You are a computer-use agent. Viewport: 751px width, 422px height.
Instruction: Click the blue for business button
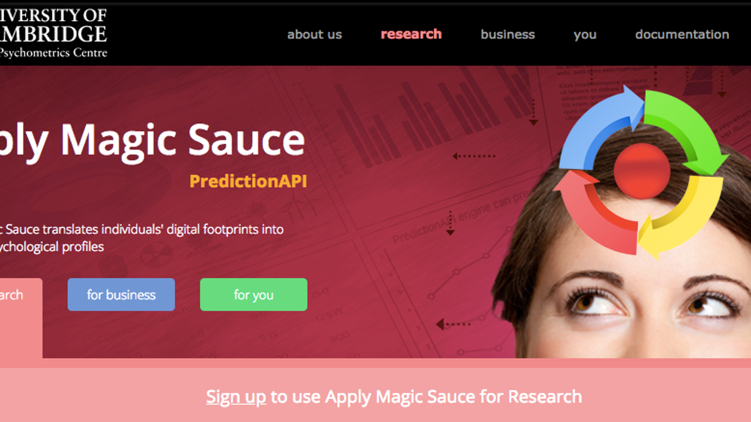tap(121, 294)
